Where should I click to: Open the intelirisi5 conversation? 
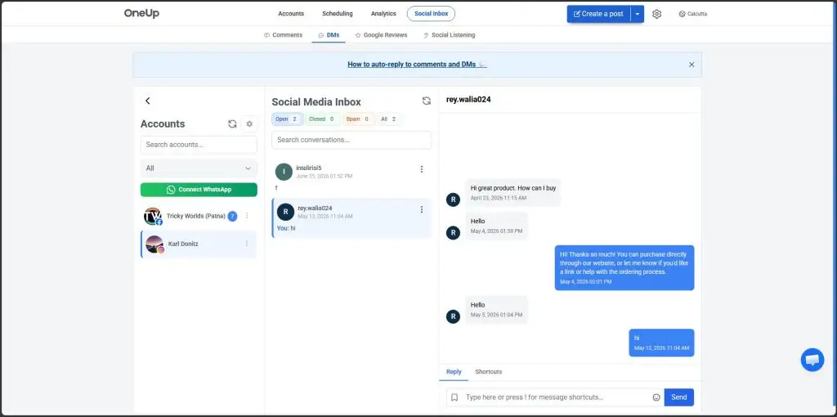coord(351,177)
